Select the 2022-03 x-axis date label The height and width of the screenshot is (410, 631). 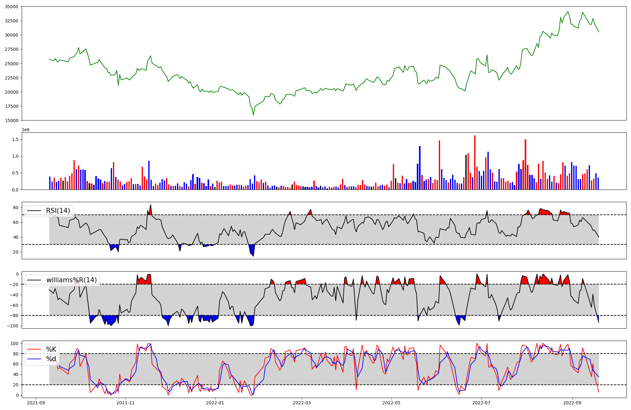pyautogui.click(x=302, y=403)
